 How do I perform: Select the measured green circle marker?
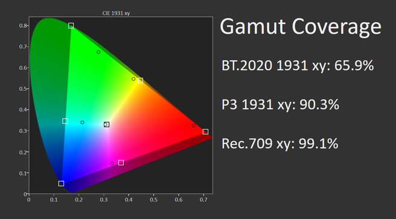[98, 52]
